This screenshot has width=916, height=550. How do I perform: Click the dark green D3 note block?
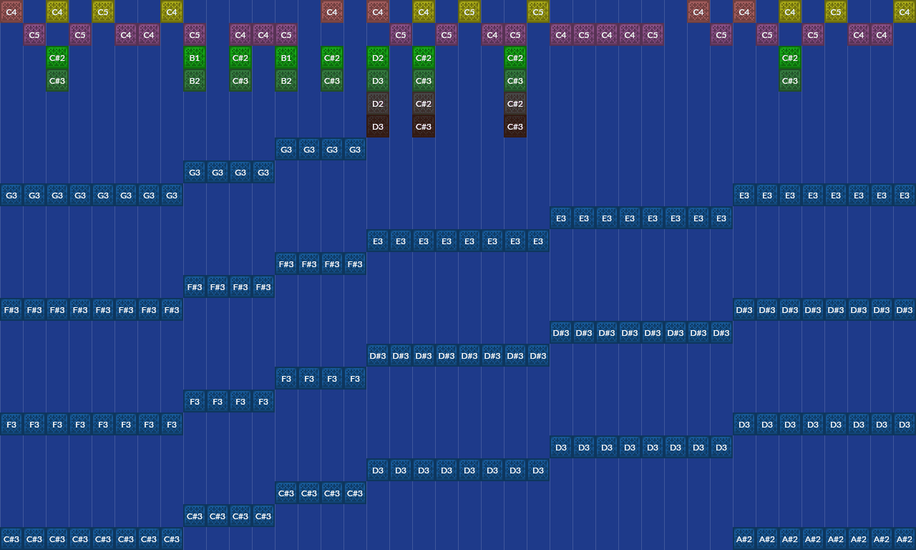pos(378,80)
